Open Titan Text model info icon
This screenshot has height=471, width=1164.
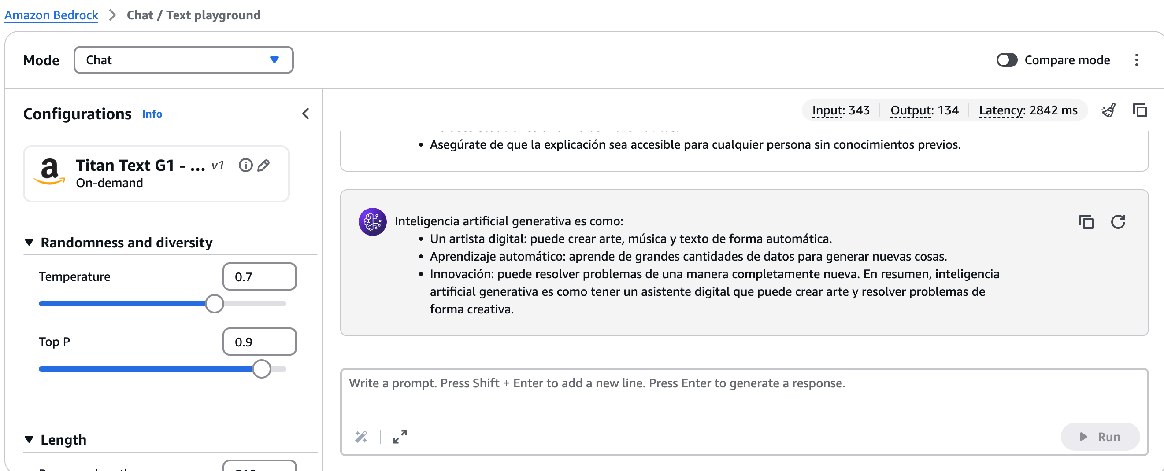click(x=245, y=165)
